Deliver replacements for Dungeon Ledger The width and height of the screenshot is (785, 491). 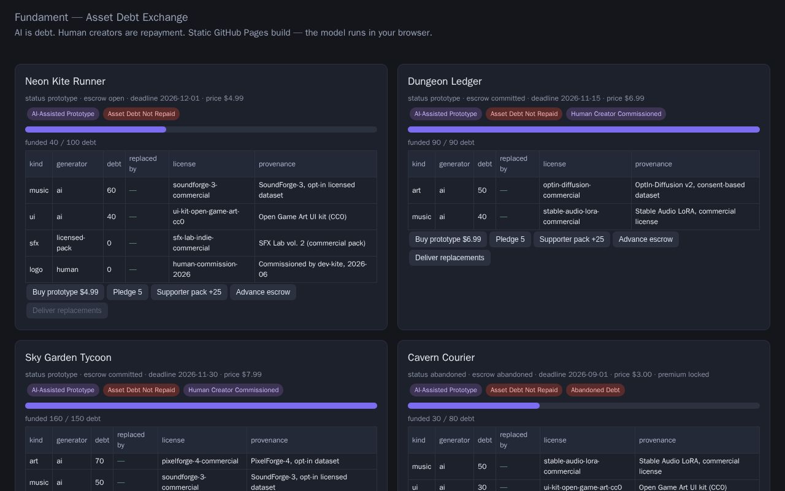pos(450,258)
